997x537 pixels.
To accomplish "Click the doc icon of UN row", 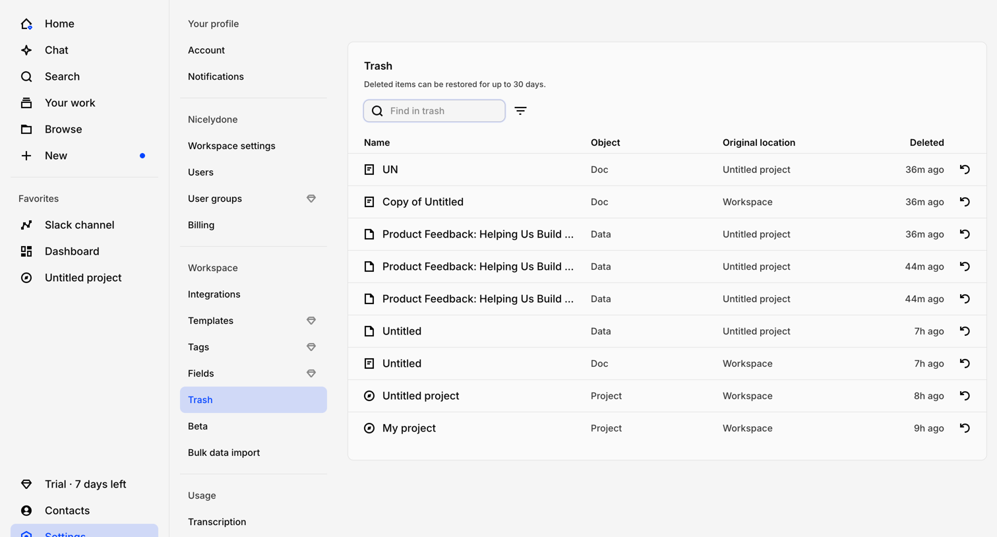I will click(369, 170).
